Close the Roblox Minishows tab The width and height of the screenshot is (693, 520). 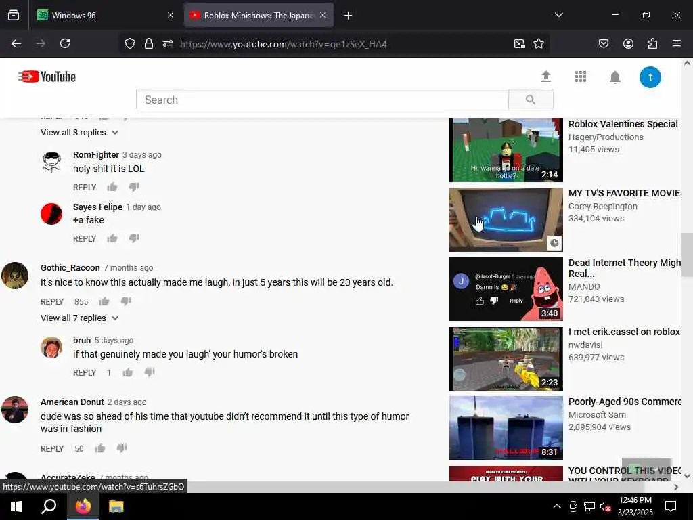tap(323, 16)
